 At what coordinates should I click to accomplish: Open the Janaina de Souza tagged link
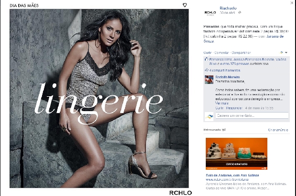[x=243, y=39]
